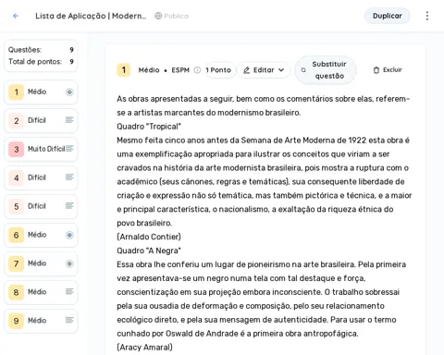
Task: Select question 1 Médio in sidebar
Action: (x=41, y=92)
